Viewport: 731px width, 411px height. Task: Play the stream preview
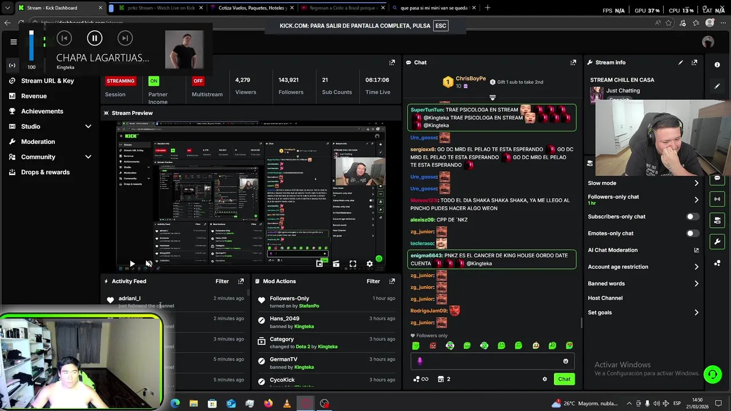132,264
